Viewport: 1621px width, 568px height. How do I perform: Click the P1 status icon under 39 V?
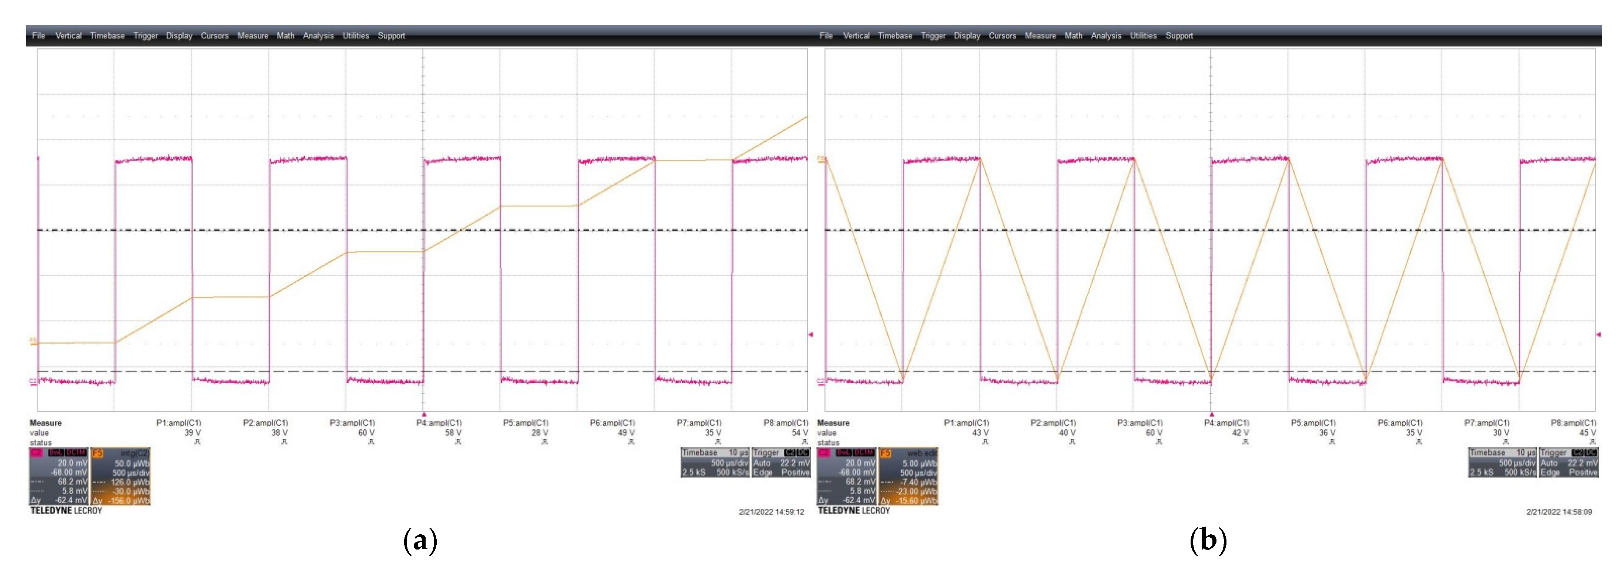pos(197,442)
